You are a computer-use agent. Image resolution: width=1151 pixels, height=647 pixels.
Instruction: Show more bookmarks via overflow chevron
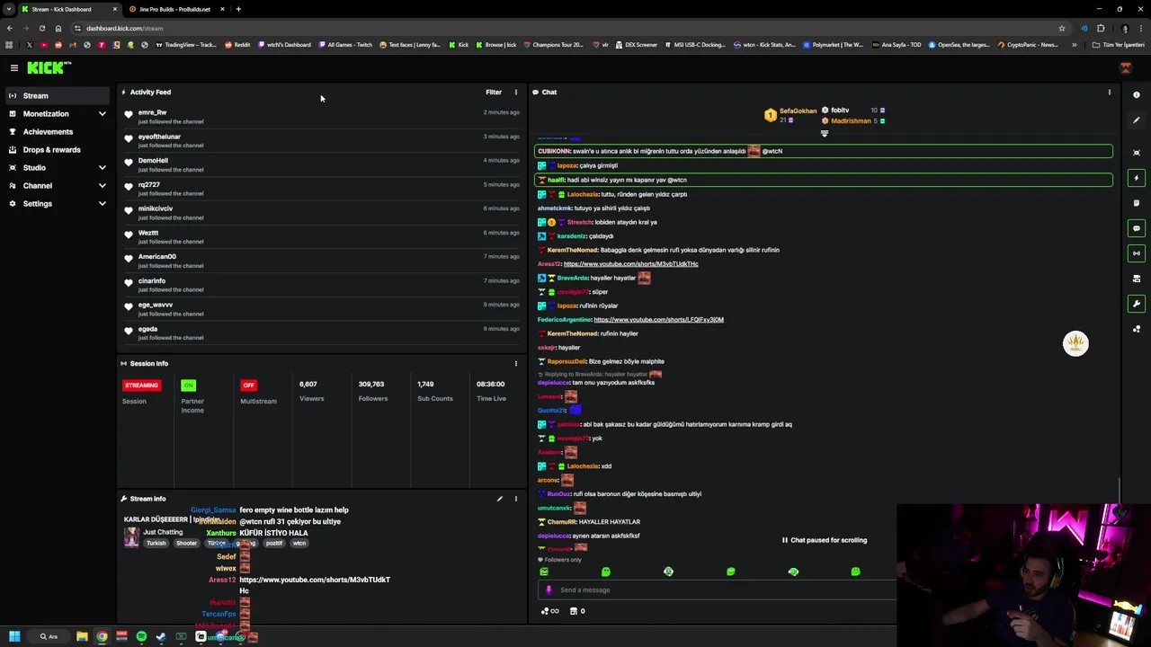(1074, 44)
